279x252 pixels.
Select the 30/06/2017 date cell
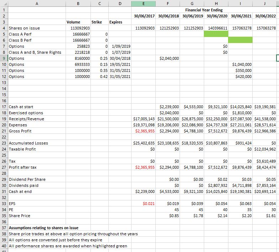click(143, 16)
